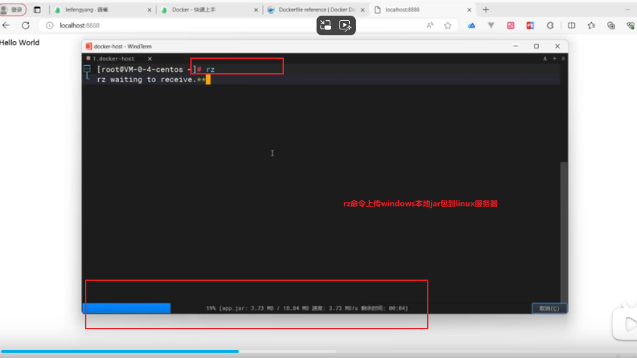Viewport: 637px width, 358px height.
Task: Open the read aloud icon in the address bar
Action: (430, 25)
